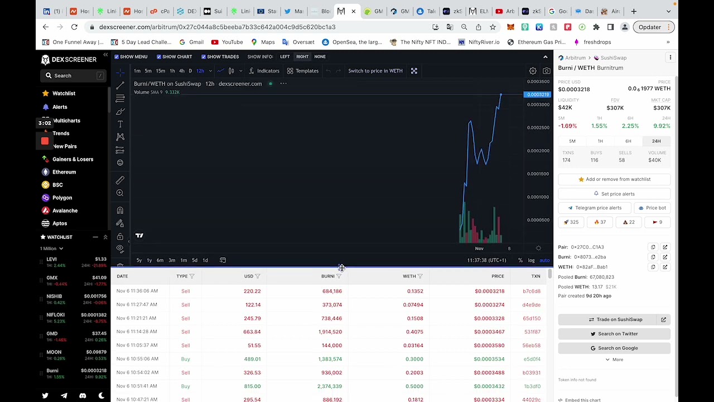Switch to price in WETH
This screenshot has width=714, height=402.
coord(375,71)
